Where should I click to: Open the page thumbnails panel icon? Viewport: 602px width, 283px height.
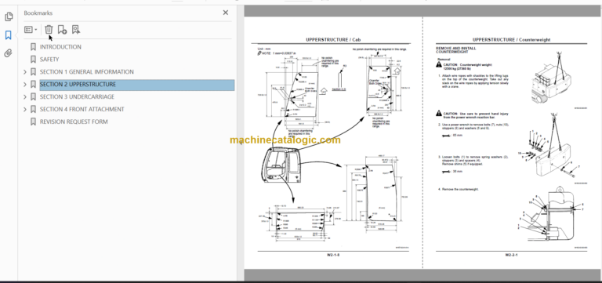pyautogui.click(x=9, y=16)
